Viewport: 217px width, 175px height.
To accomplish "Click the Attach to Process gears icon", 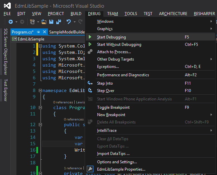I will click(90, 52).
